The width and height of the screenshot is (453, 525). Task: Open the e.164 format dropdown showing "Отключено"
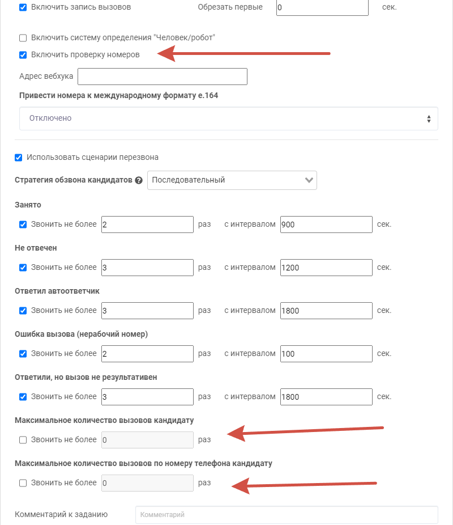229,118
